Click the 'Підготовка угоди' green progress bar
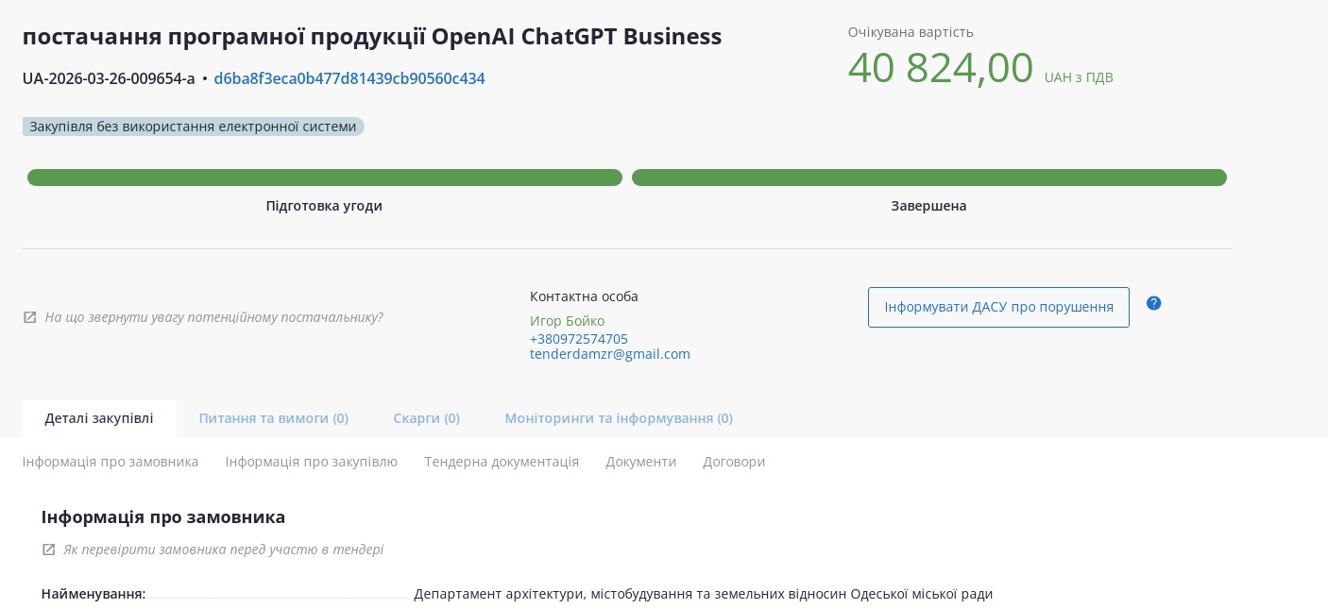 [x=324, y=178]
